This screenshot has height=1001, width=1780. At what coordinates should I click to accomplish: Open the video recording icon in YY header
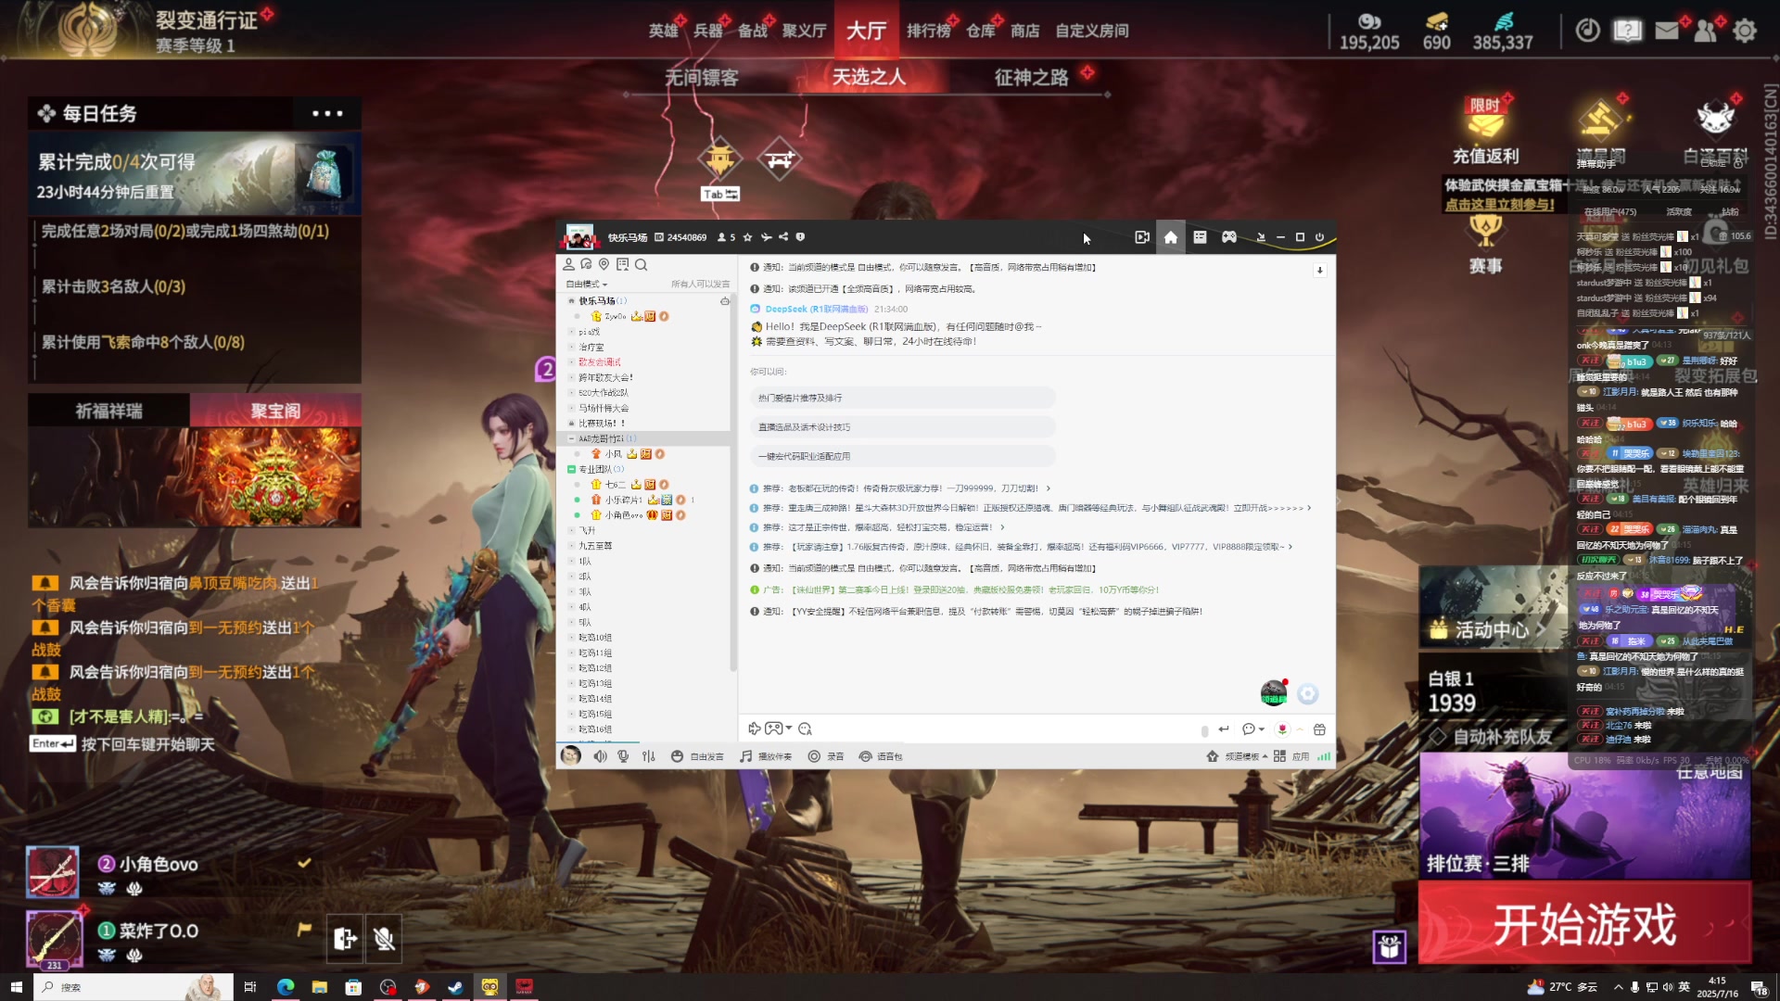1142,237
